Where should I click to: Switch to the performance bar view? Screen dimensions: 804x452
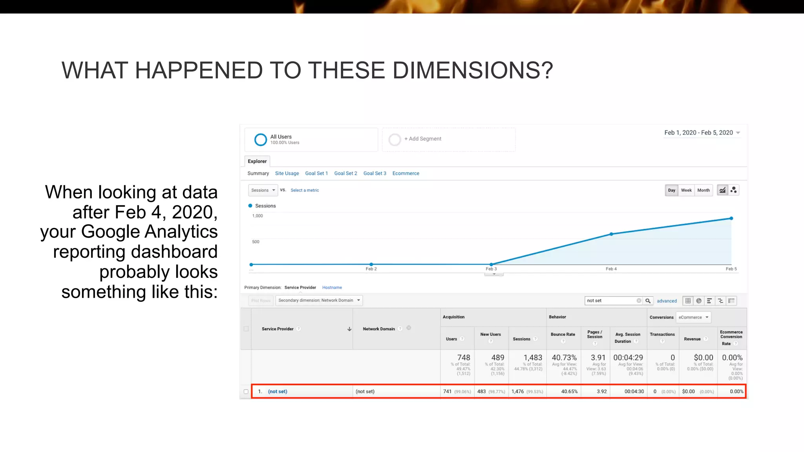[709, 301]
